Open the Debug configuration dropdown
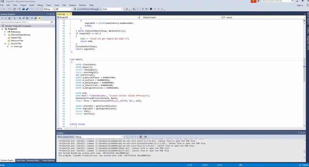This screenshot has height=167, width=309. [x=50, y=8]
